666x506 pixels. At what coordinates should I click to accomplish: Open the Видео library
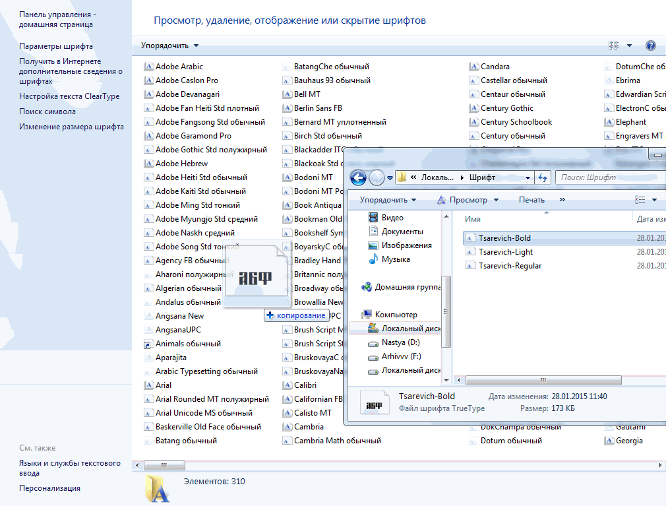tap(386, 218)
